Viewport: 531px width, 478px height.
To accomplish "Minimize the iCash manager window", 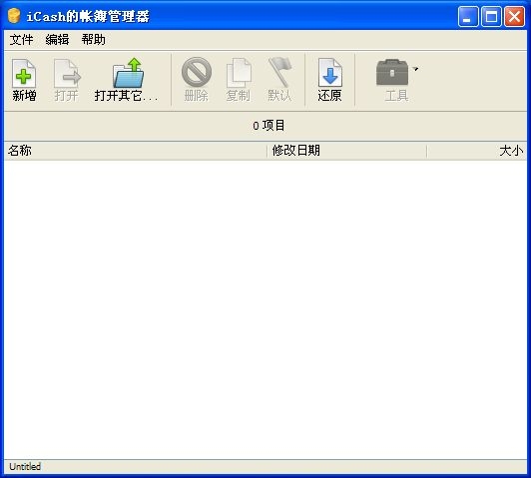I will point(468,16).
